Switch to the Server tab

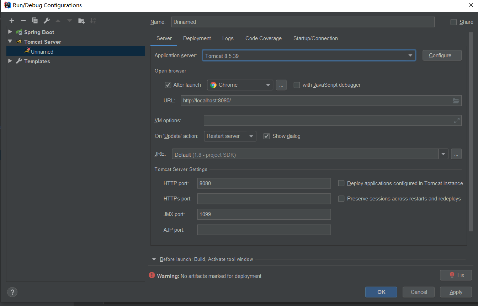(x=164, y=38)
